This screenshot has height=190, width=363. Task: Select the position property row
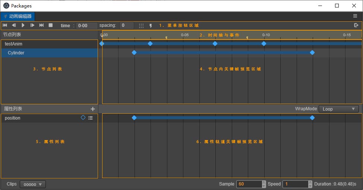point(49,118)
